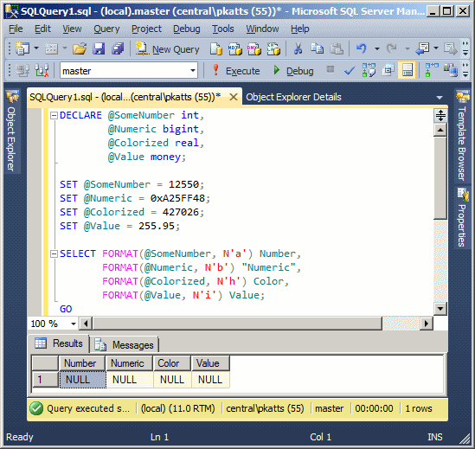The width and height of the screenshot is (475, 449).
Task: Click the Include Actual Execution Plan icon
Action: point(432,70)
